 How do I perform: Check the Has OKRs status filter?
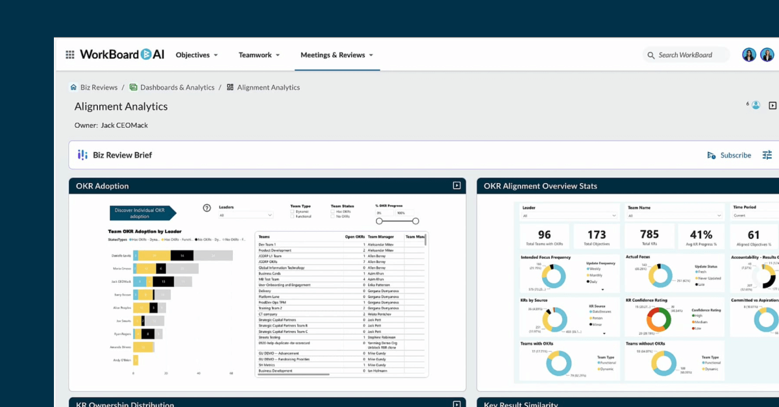pyautogui.click(x=332, y=211)
